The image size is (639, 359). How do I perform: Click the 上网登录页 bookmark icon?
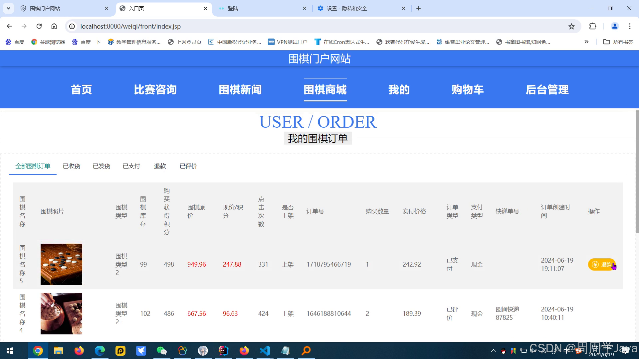click(x=170, y=42)
